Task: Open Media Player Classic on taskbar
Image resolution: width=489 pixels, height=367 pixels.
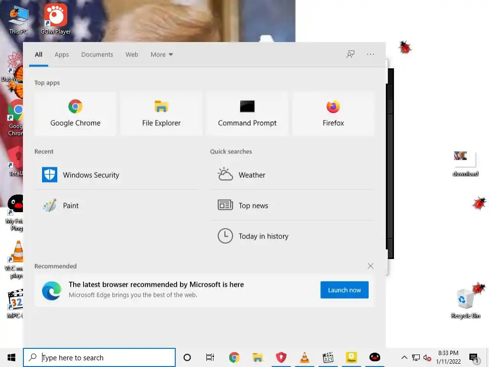Action: point(328,357)
